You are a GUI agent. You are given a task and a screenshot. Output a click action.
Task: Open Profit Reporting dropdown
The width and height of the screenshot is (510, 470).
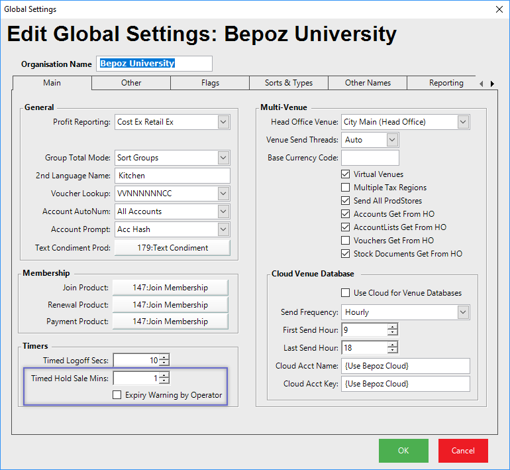pyautogui.click(x=223, y=122)
